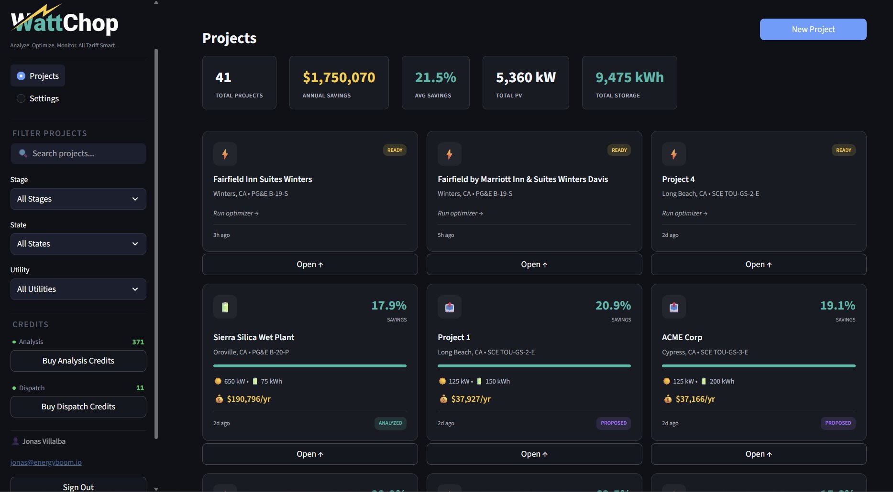Open the All Utilities dropdown
Screen dimensions: 893x492
click(78, 289)
